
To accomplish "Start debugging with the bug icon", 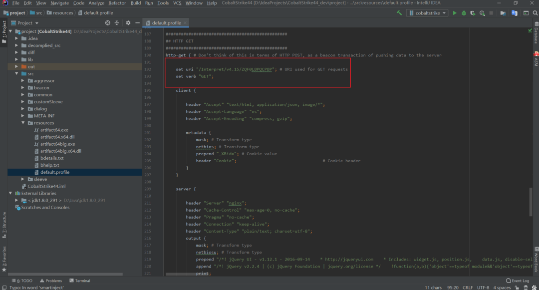I will (464, 13).
